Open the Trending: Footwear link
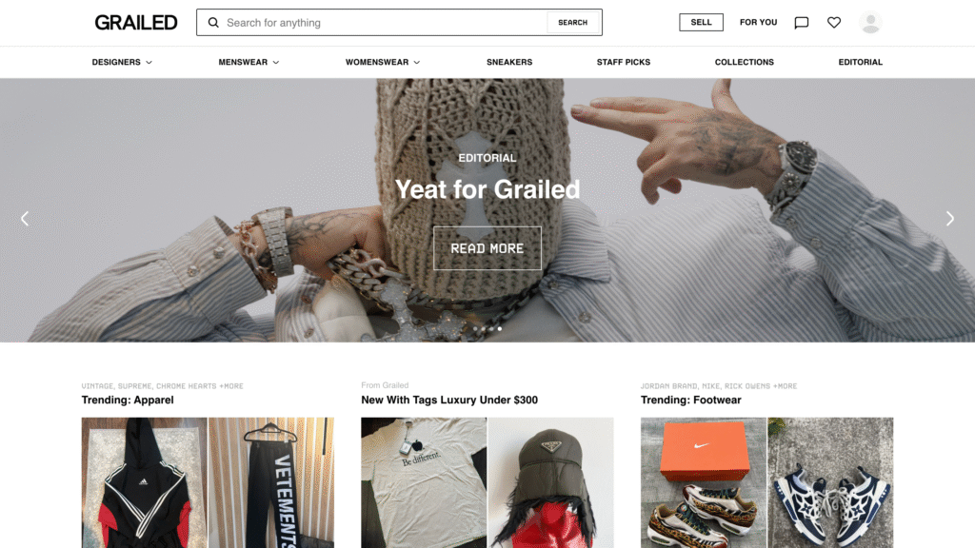975x548 pixels. coord(691,401)
